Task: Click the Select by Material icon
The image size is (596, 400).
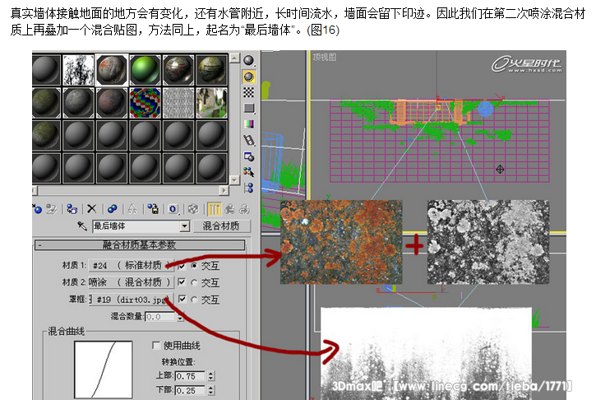Action: pyautogui.click(x=248, y=172)
